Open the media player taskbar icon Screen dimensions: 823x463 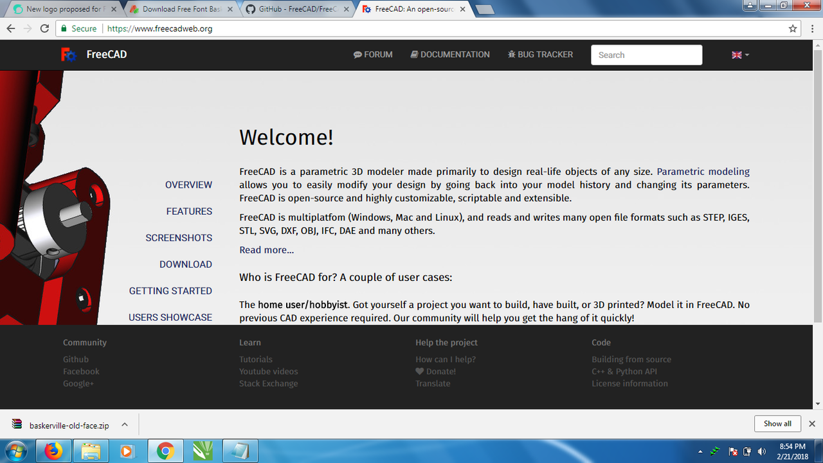(127, 451)
